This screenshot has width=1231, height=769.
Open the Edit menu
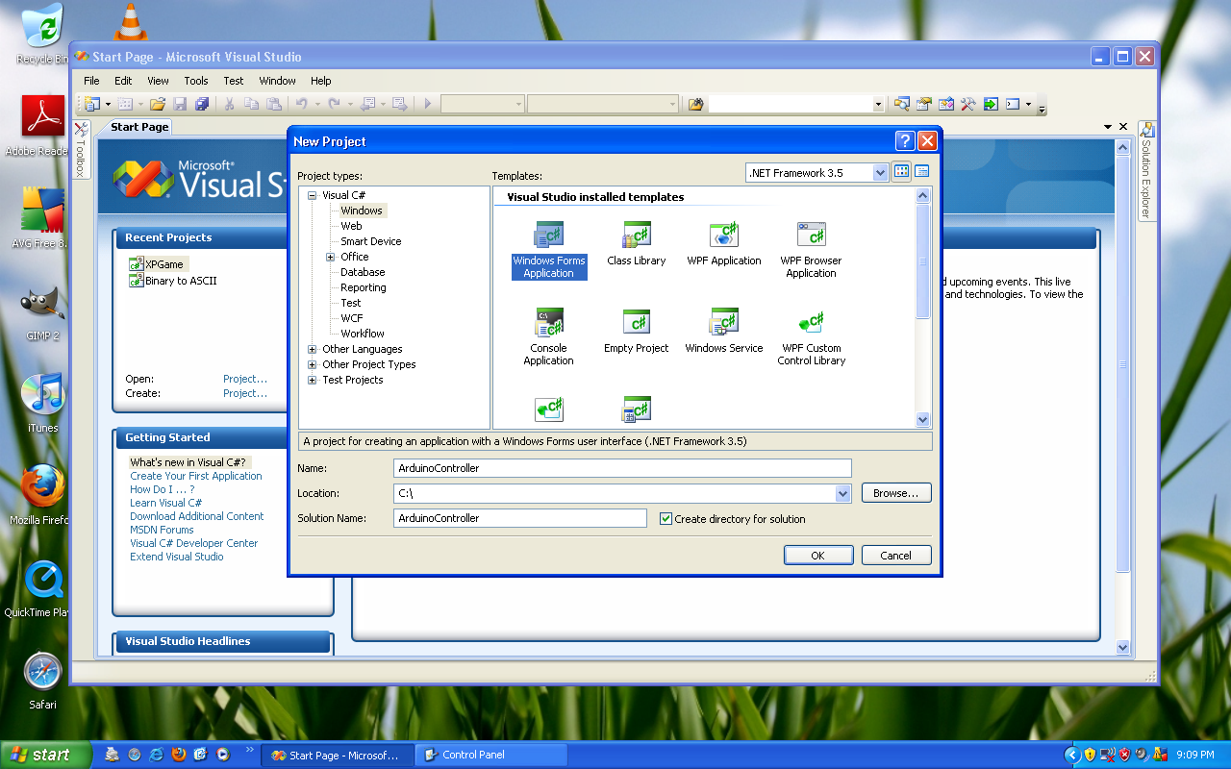click(123, 81)
